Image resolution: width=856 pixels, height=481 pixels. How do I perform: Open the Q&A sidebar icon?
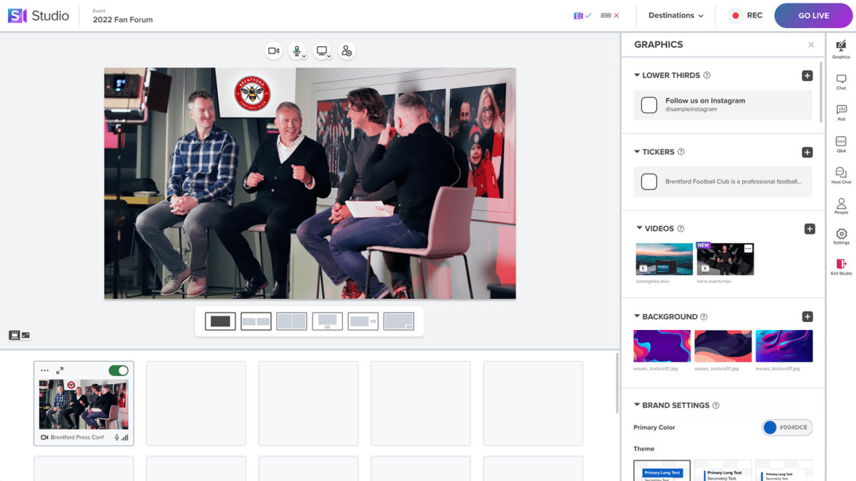click(841, 144)
